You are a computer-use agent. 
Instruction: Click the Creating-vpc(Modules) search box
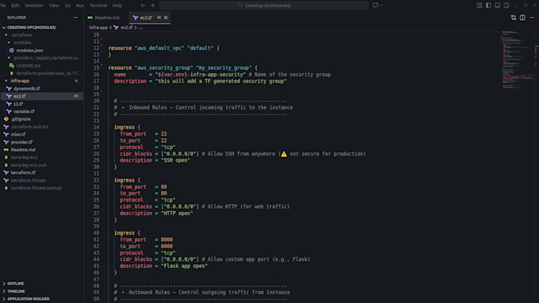point(264,6)
